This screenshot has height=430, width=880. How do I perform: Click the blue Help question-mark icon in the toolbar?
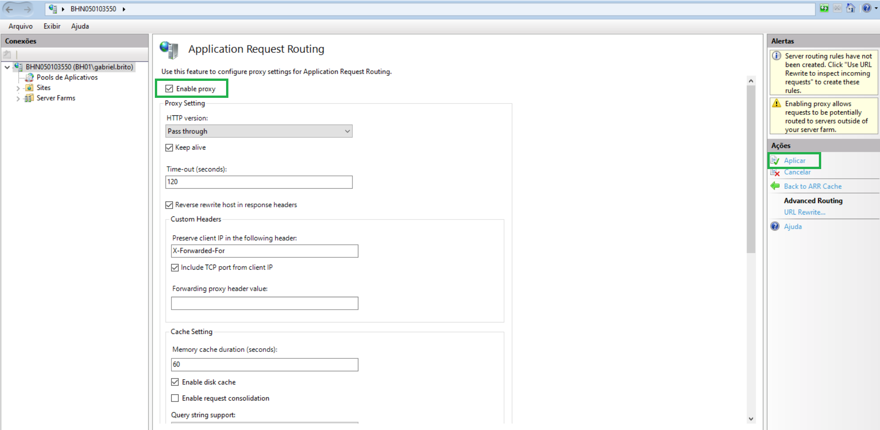tap(866, 8)
